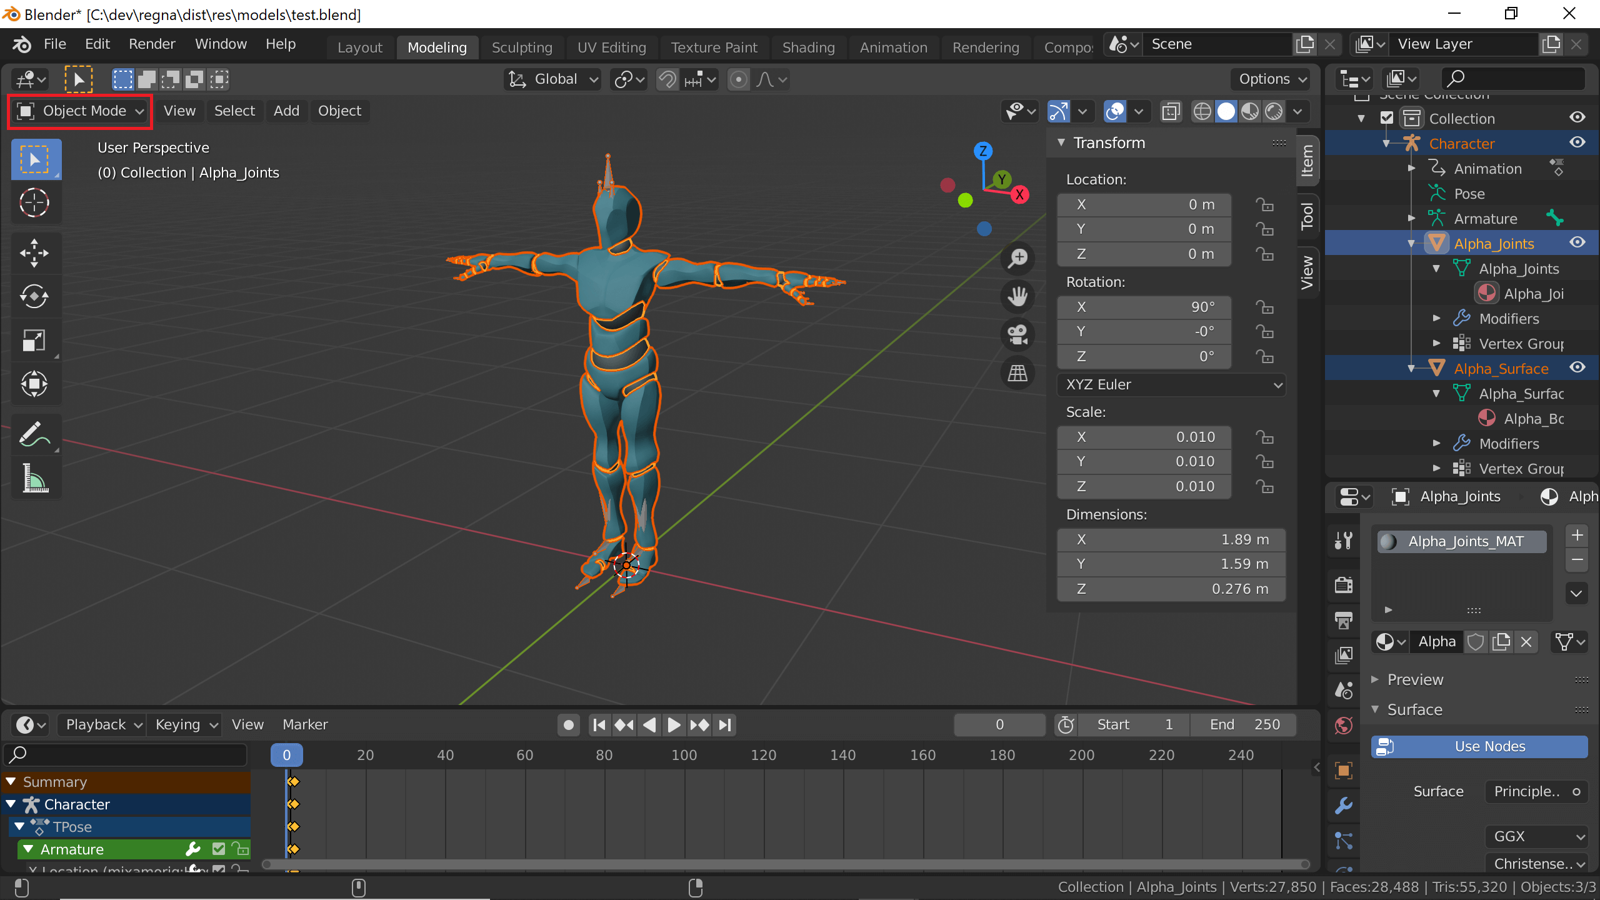
Task: Open the GGX distribution dropdown
Action: click(x=1536, y=836)
